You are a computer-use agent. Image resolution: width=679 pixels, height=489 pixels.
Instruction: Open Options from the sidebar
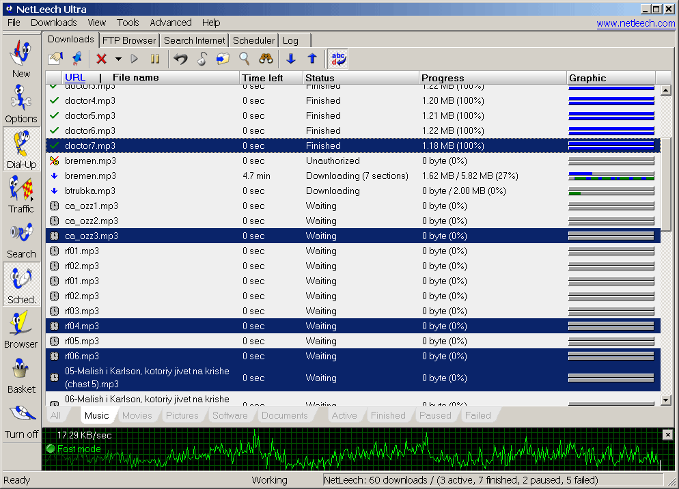click(x=21, y=104)
